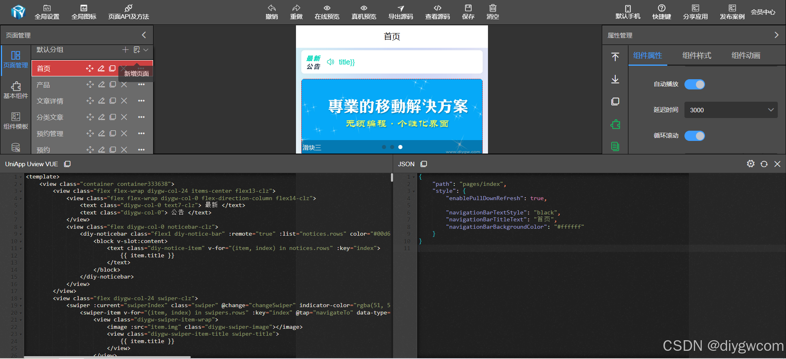786x359 pixels.
Task: Select 基本组件 sidebar tab
Action: coord(16,90)
